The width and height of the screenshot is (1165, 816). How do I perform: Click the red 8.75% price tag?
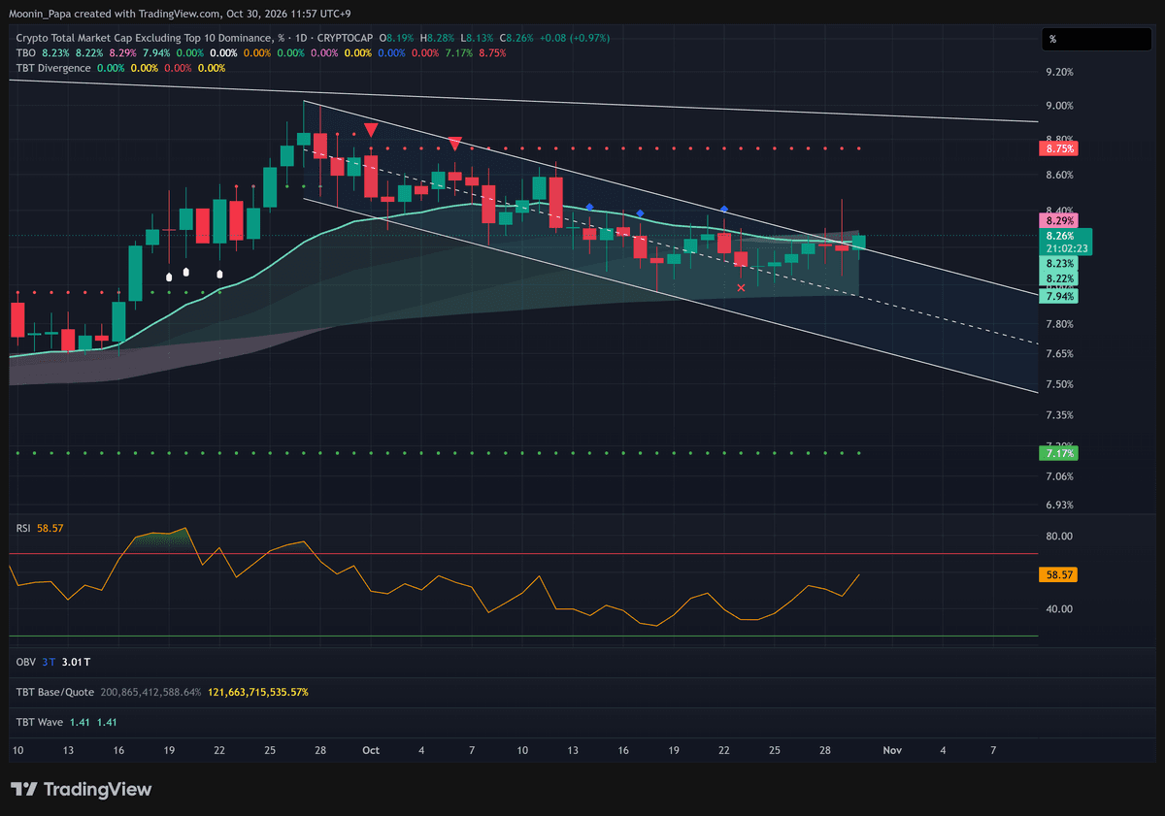1058,149
